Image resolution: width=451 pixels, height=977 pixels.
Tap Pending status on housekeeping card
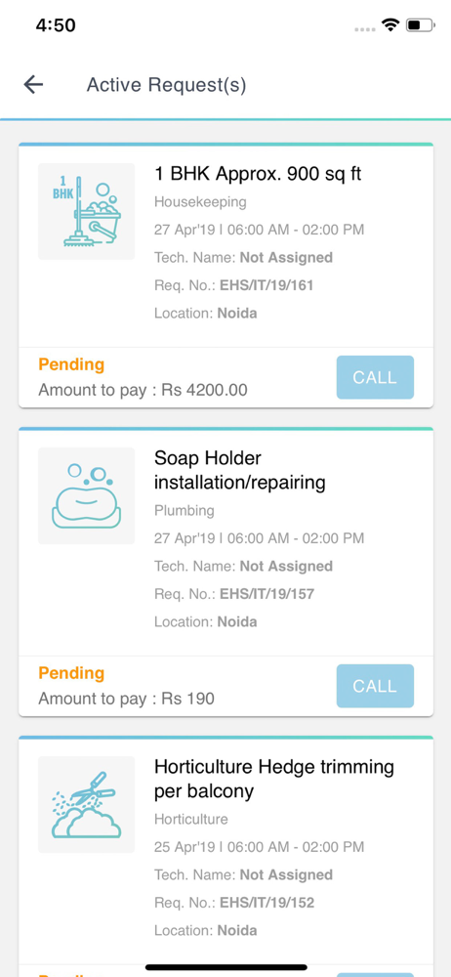click(71, 364)
